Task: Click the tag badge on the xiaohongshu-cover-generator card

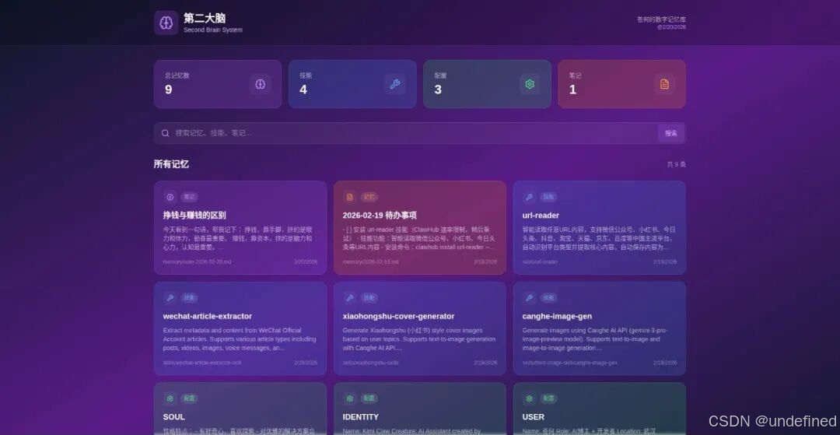Action: (x=369, y=298)
